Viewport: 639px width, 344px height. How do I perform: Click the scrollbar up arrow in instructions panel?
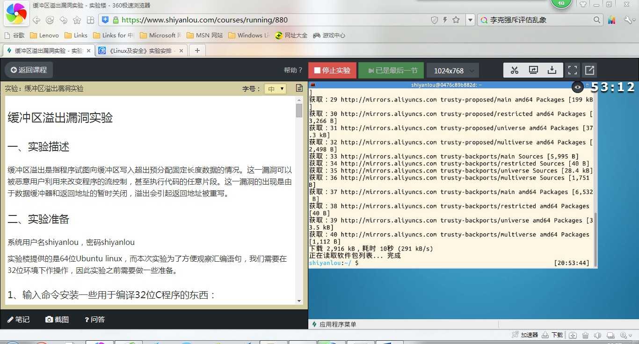point(299,100)
